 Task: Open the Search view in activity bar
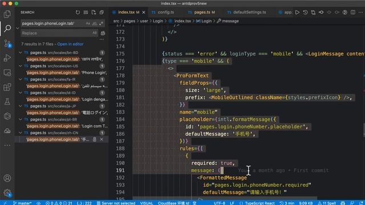7,28
